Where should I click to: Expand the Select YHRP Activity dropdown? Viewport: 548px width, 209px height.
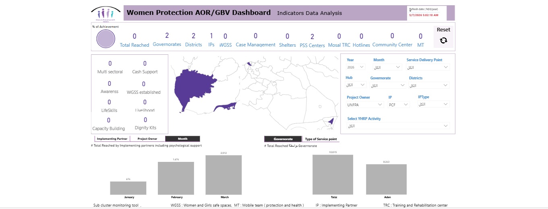point(398,126)
